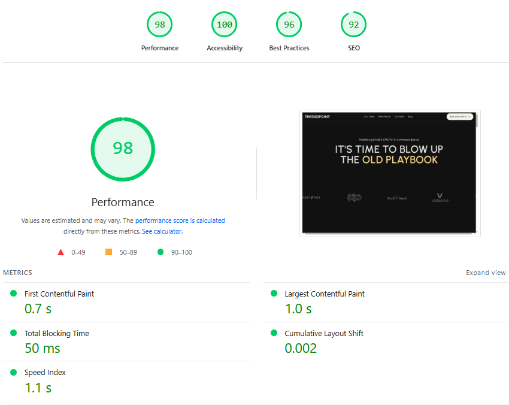Jump to the SEO gauge showing 92
509x405 pixels.
click(x=354, y=25)
